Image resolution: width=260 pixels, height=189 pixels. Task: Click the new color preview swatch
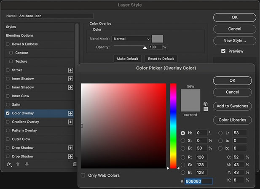[x=190, y=95]
